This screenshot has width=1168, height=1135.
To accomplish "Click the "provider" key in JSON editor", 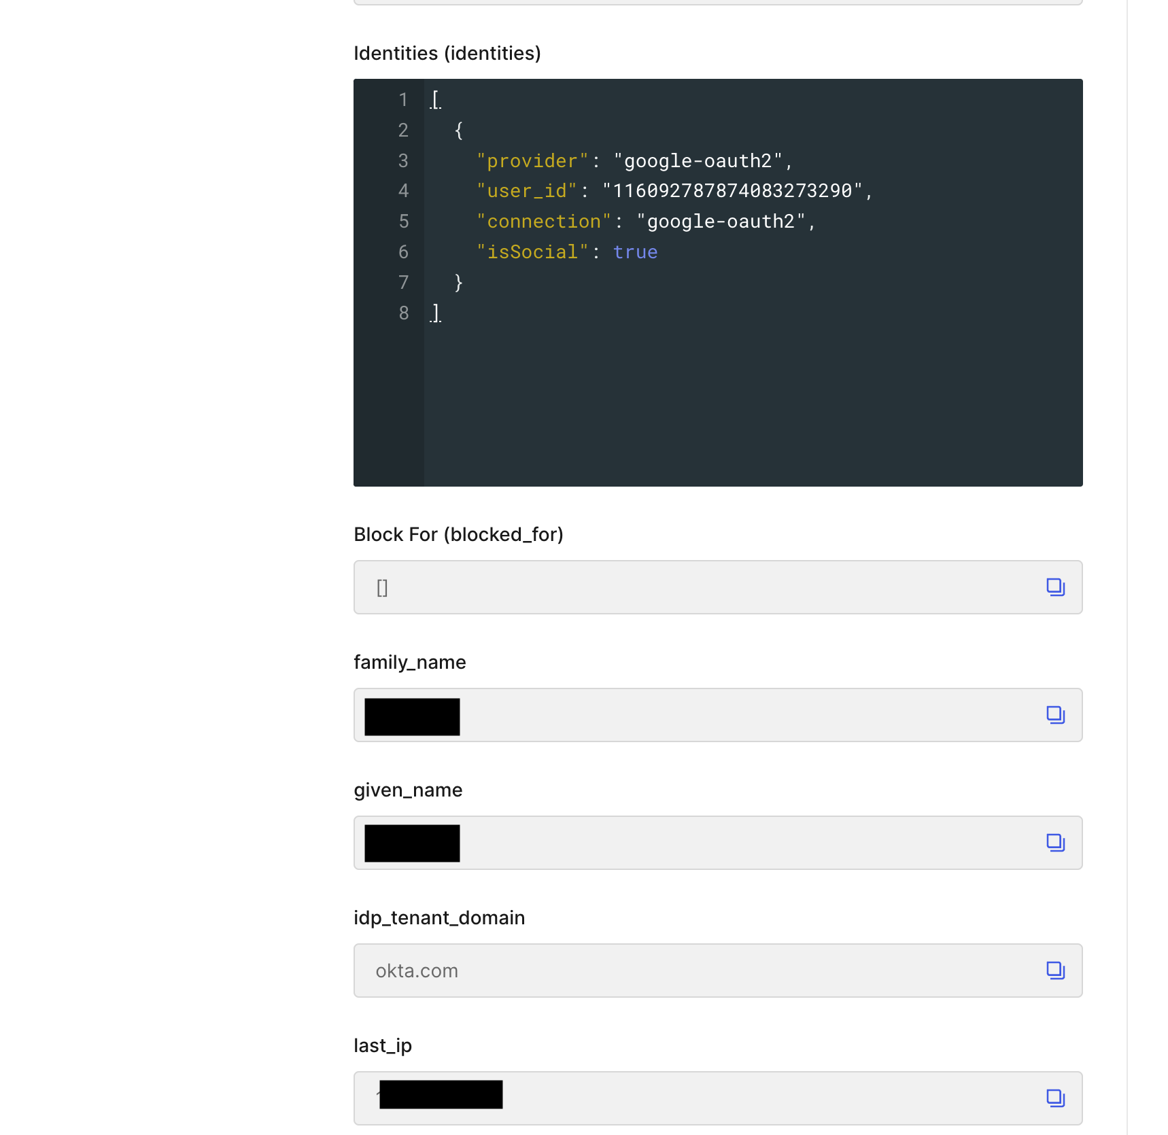I will [x=532, y=161].
